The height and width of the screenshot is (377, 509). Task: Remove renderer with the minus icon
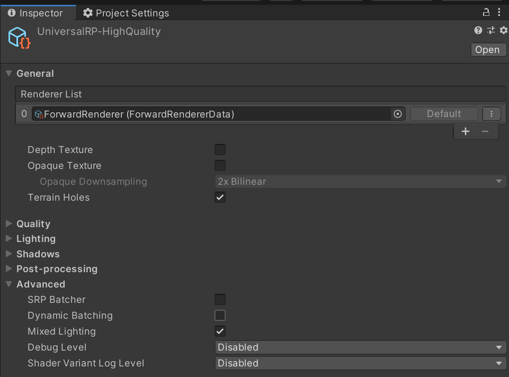tap(485, 131)
